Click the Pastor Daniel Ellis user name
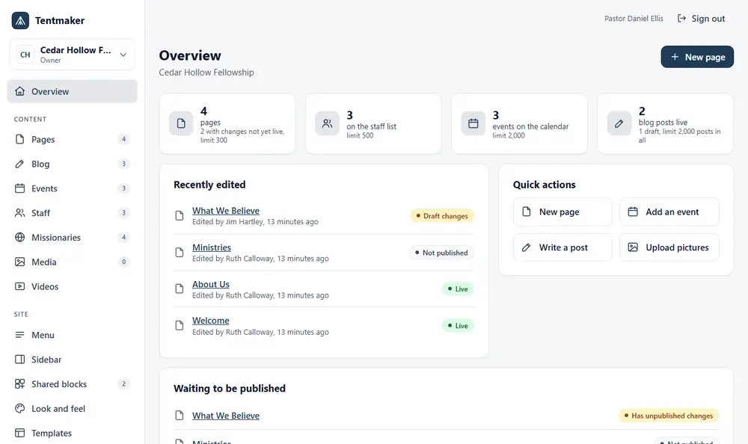This screenshot has width=748, height=444. click(634, 19)
